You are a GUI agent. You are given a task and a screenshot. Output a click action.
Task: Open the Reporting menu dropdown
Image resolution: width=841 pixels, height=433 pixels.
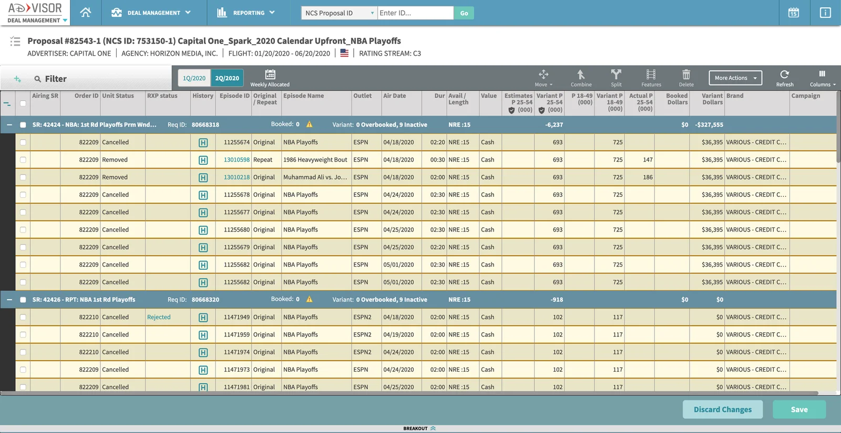coord(246,13)
